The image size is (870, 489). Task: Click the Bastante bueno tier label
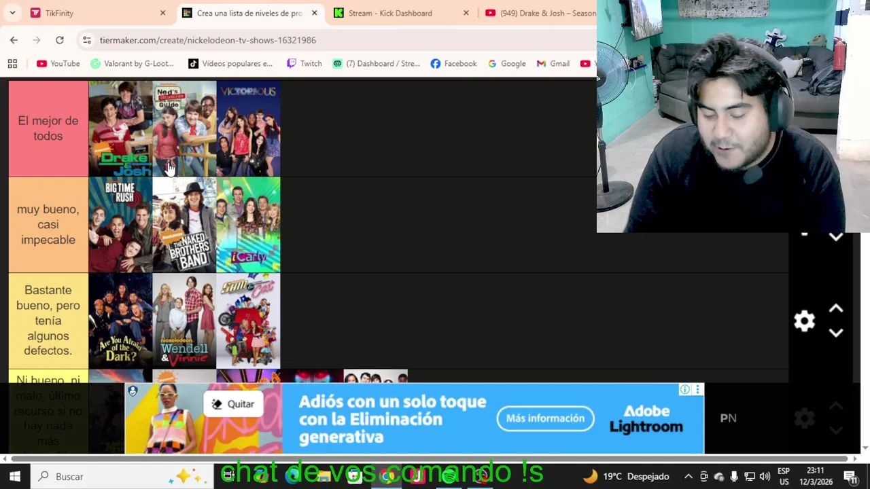48,321
